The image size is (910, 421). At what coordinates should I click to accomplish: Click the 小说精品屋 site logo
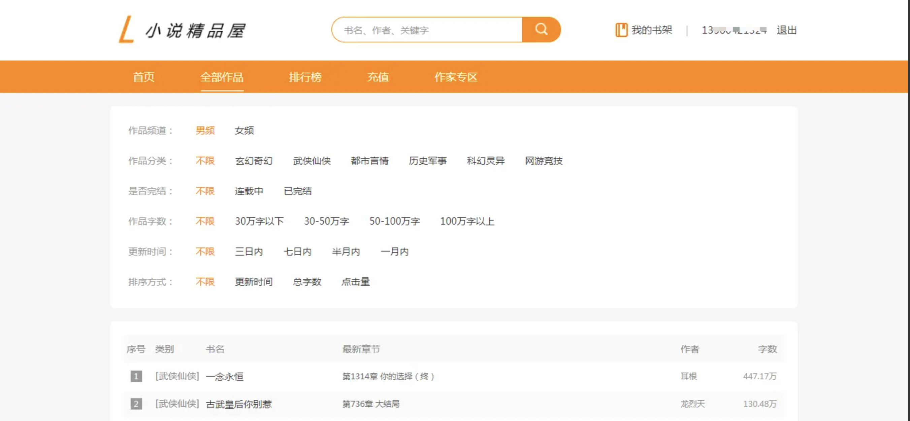[182, 30]
